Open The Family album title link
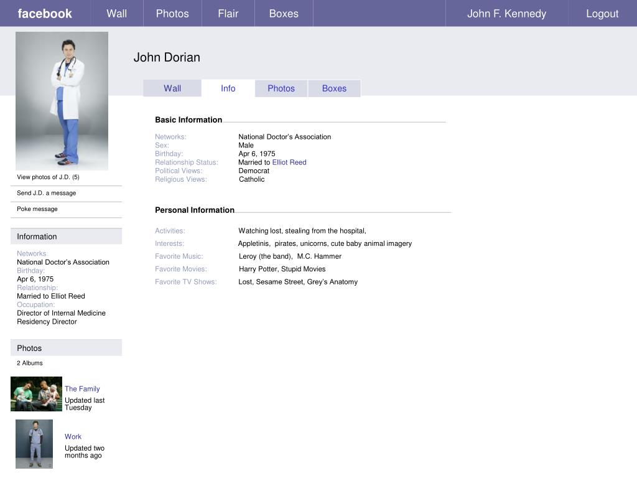The image size is (637, 478). click(82, 389)
